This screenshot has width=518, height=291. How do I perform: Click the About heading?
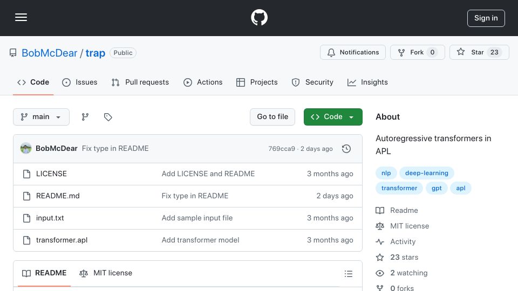tap(387, 117)
